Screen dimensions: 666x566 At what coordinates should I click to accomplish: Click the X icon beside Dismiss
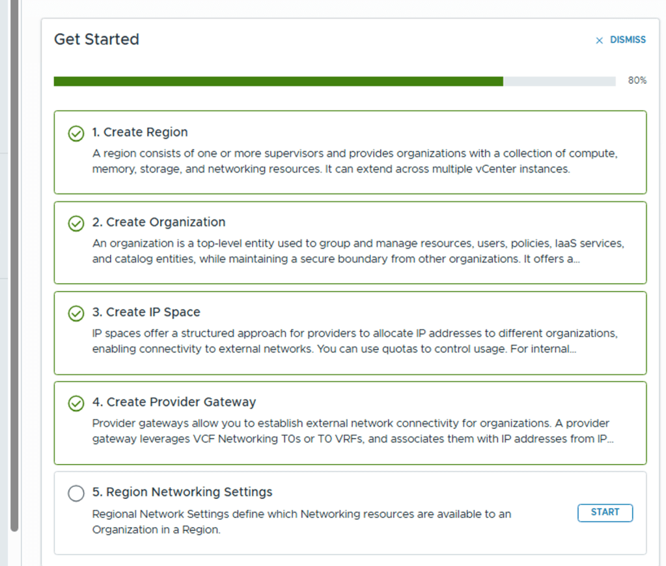600,40
